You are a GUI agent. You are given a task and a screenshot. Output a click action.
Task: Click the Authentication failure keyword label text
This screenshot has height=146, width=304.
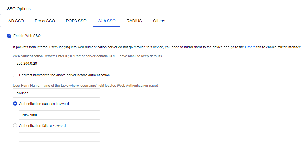pyautogui.click(x=42, y=126)
